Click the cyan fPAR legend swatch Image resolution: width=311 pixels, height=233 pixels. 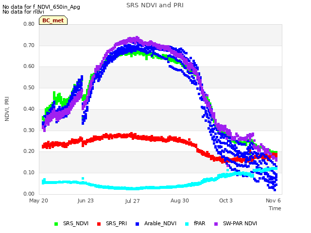[x=187, y=224]
